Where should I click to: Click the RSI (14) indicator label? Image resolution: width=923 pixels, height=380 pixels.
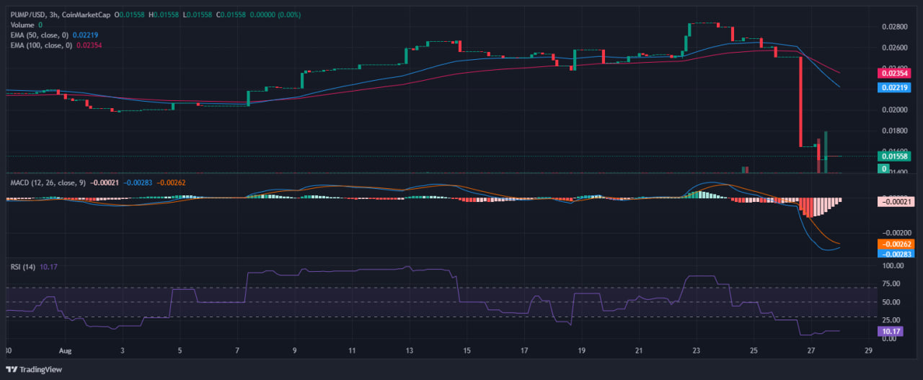[23, 267]
